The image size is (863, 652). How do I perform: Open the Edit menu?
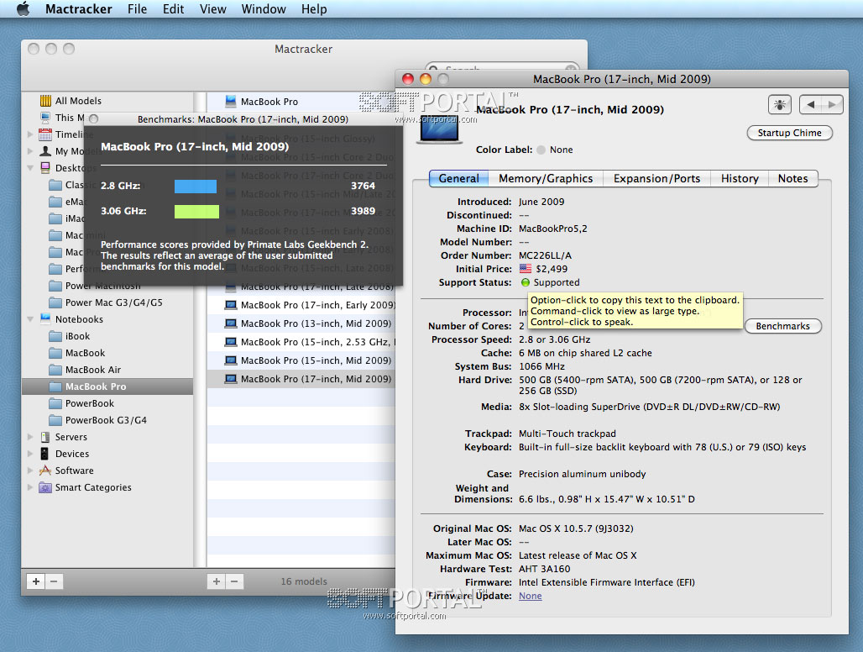(x=174, y=9)
